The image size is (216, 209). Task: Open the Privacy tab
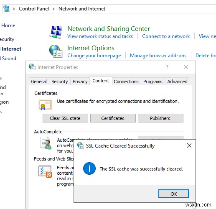80,82
